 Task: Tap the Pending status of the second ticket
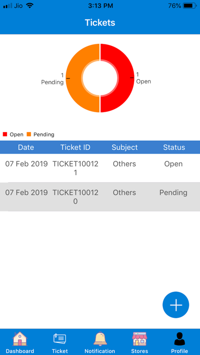pos(173,193)
